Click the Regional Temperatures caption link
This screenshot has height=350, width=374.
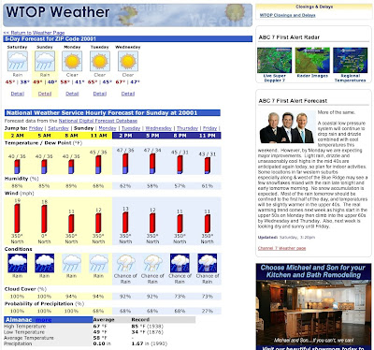pos(351,78)
